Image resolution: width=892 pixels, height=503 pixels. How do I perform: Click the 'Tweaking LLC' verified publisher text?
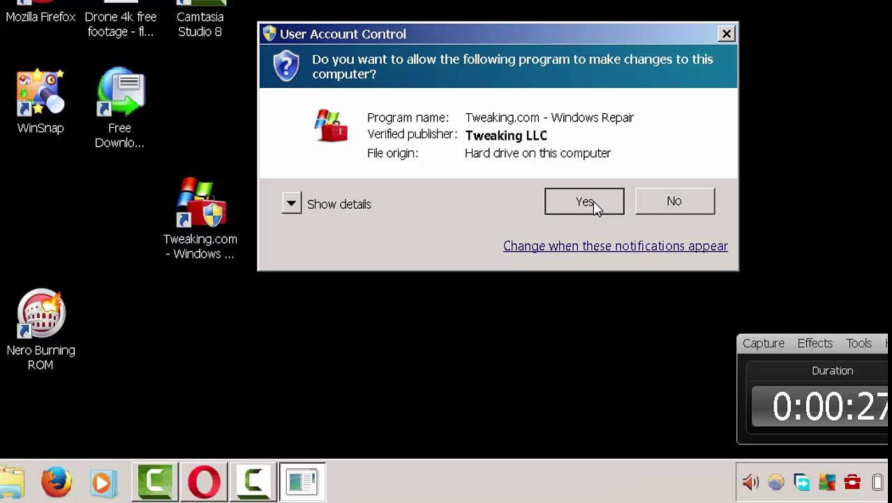(506, 136)
